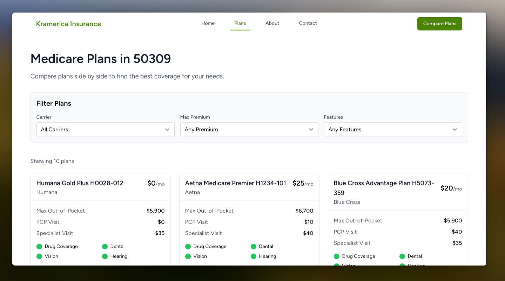Click the Drug Coverage indicator on Blue Cross plan
Viewport: 505px width, 281px height.
point(337,256)
